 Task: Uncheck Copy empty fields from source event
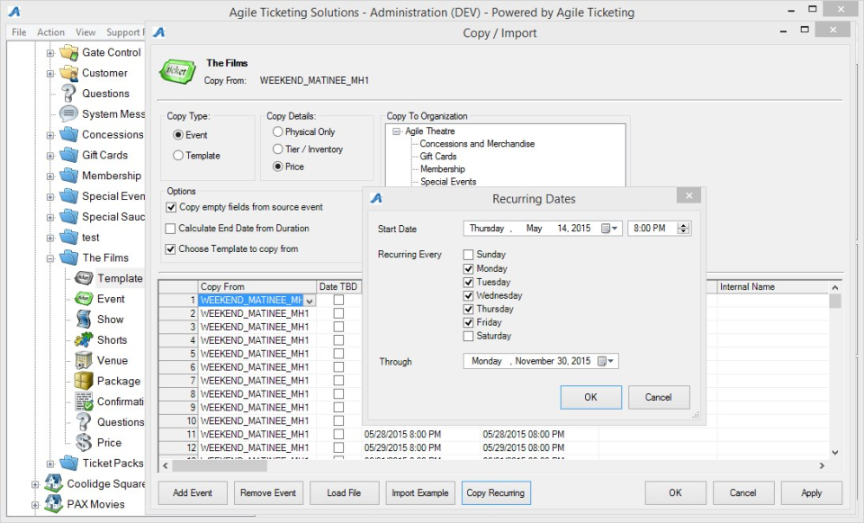click(169, 206)
